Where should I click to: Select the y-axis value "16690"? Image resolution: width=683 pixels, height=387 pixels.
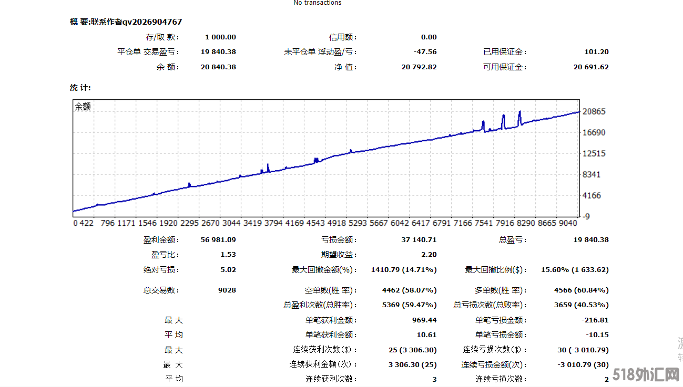coord(595,133)
